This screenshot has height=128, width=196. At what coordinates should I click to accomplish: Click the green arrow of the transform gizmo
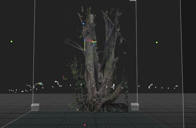point(94,42)
